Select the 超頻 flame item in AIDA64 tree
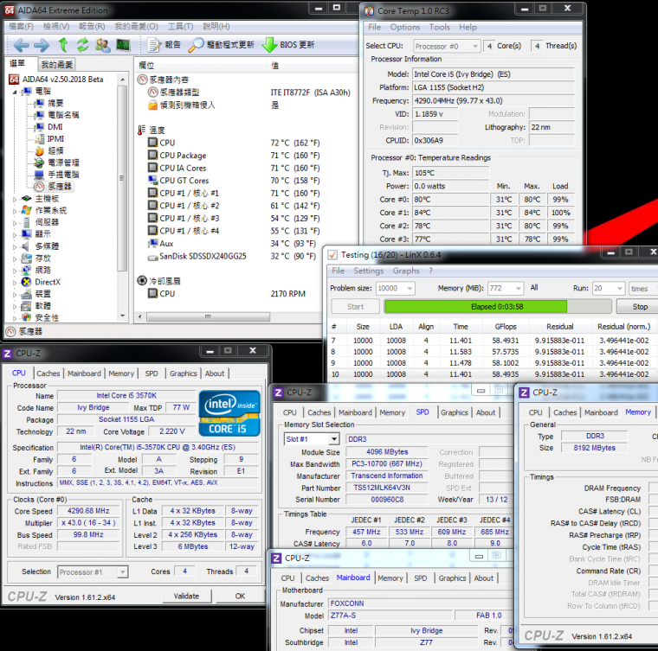Image resolution: width=658 pixels, height=651 pixels. pyautogui.click(x=54, y=150)
